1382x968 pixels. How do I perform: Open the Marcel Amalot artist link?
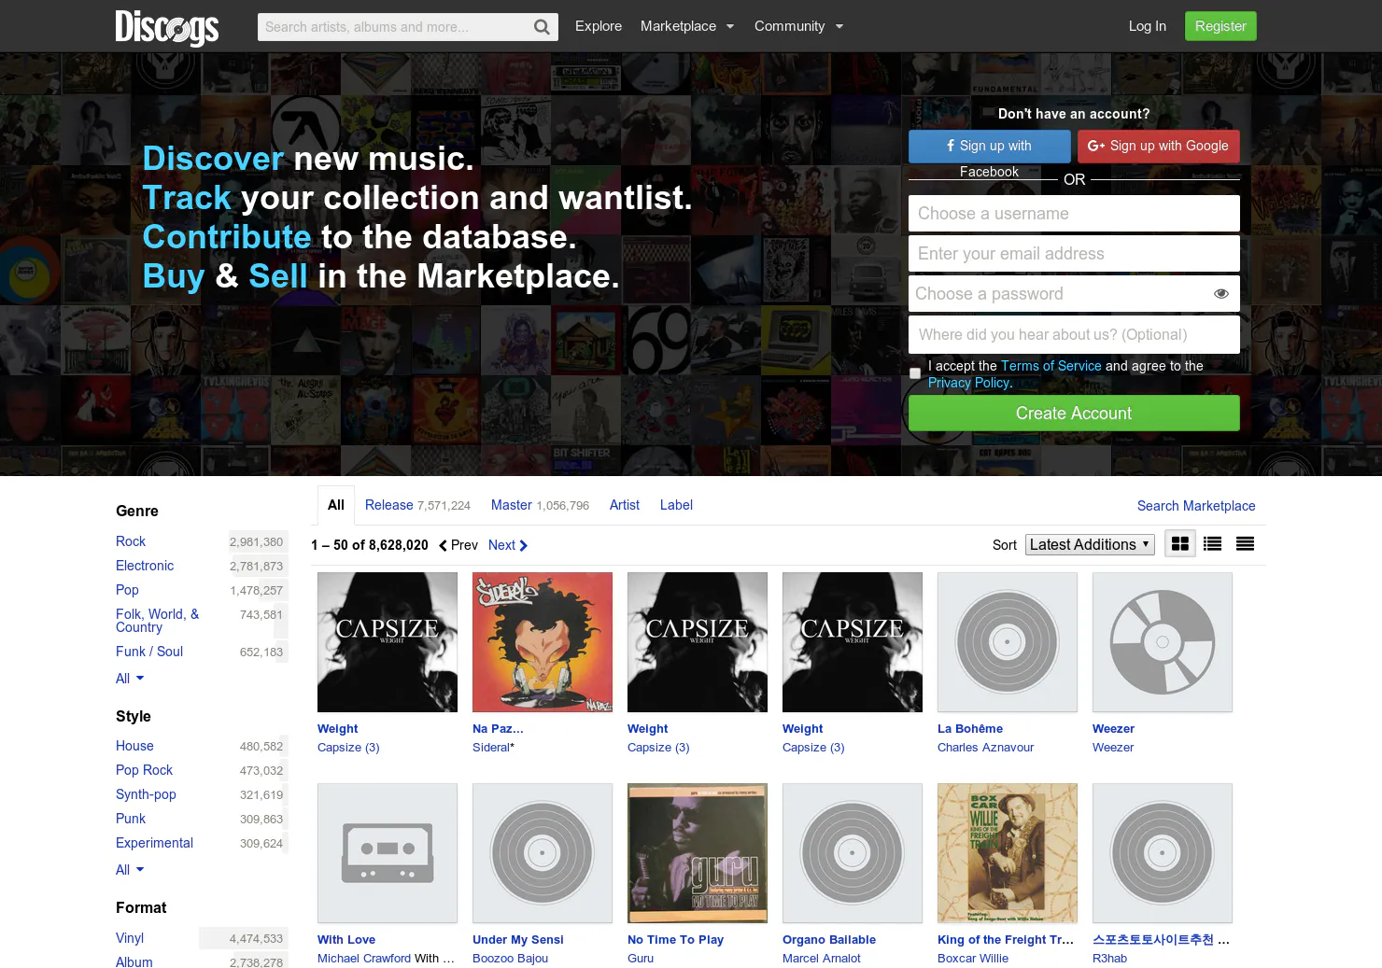coord(822,959)
